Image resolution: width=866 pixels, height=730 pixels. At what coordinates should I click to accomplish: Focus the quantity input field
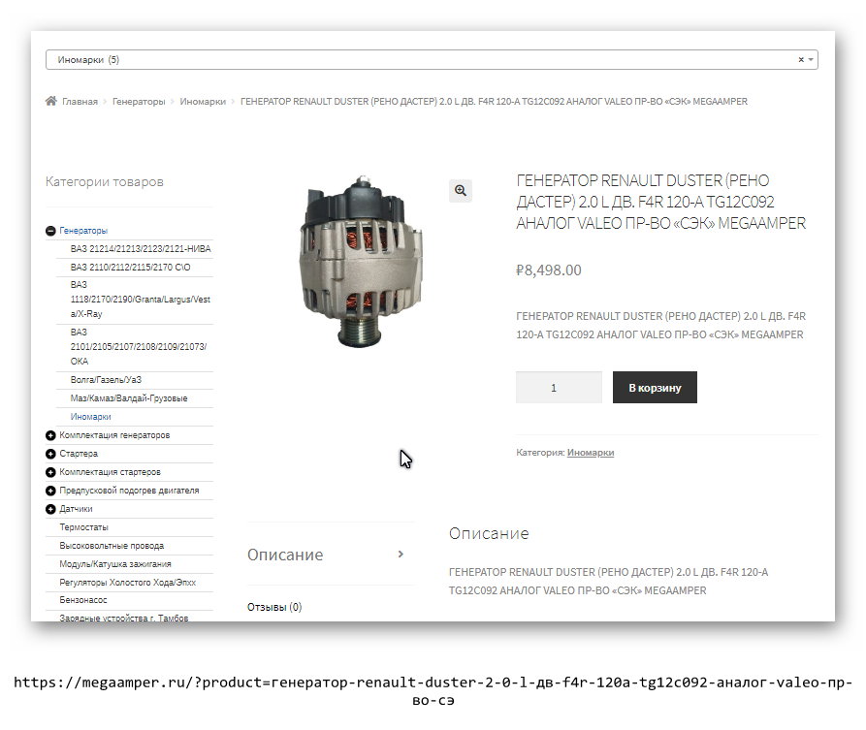(x=559, y=388)
